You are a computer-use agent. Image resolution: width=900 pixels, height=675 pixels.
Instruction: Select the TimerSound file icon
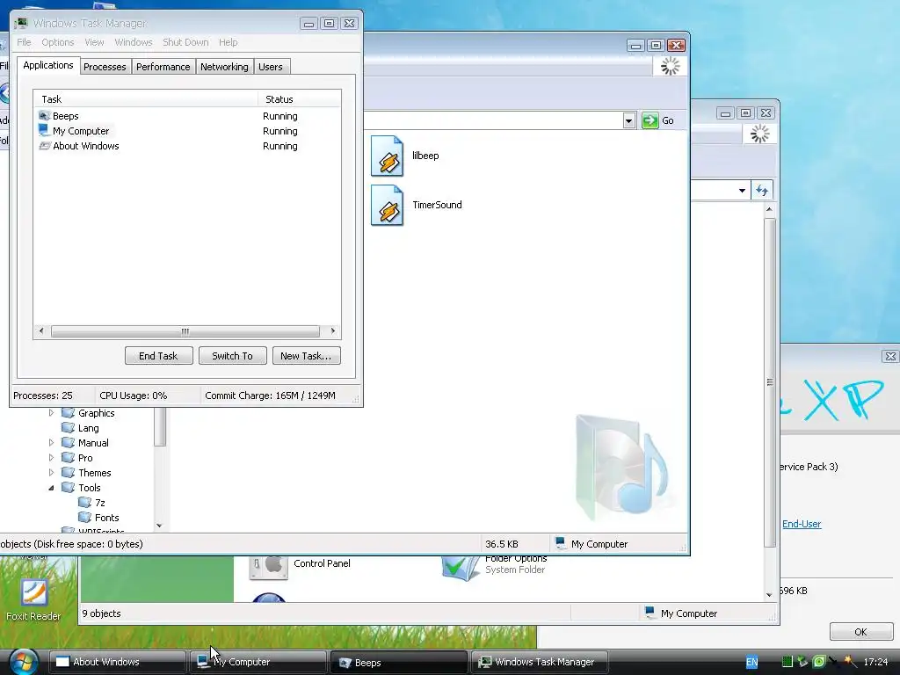pyautogui.click(x=387, y=206)
